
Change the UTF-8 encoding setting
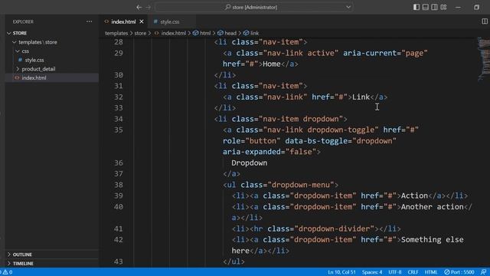(395, 272)
